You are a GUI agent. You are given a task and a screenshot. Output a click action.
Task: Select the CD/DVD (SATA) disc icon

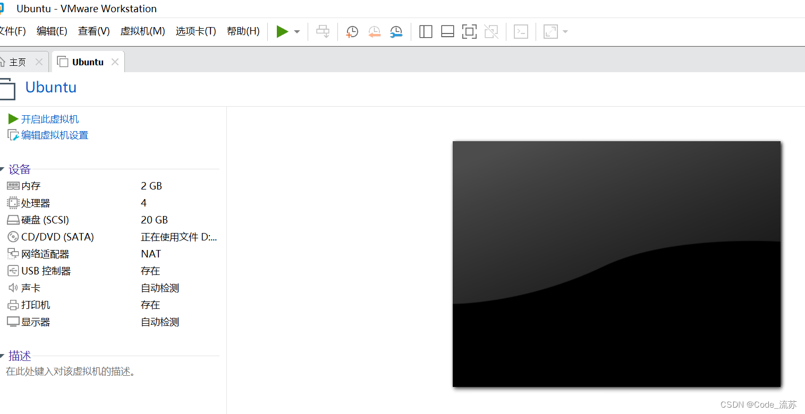pyautogui.click(x=13, y=237)
